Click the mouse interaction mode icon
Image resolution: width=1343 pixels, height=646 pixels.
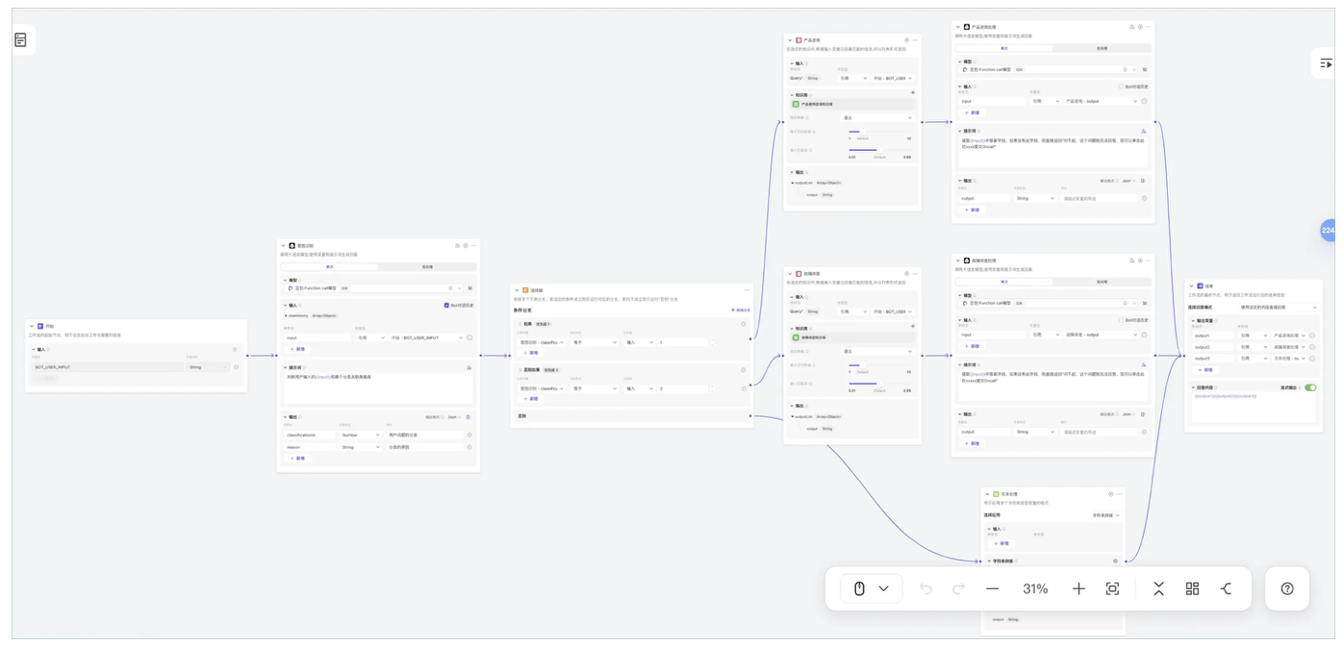[x=860, y=589]
